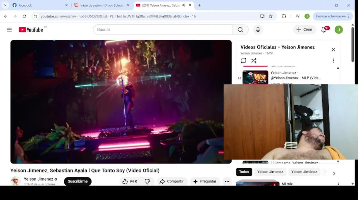This screenshot has width=358, height=200.
Task: Click Finalizar actualización button
Action: coord(331,16)
